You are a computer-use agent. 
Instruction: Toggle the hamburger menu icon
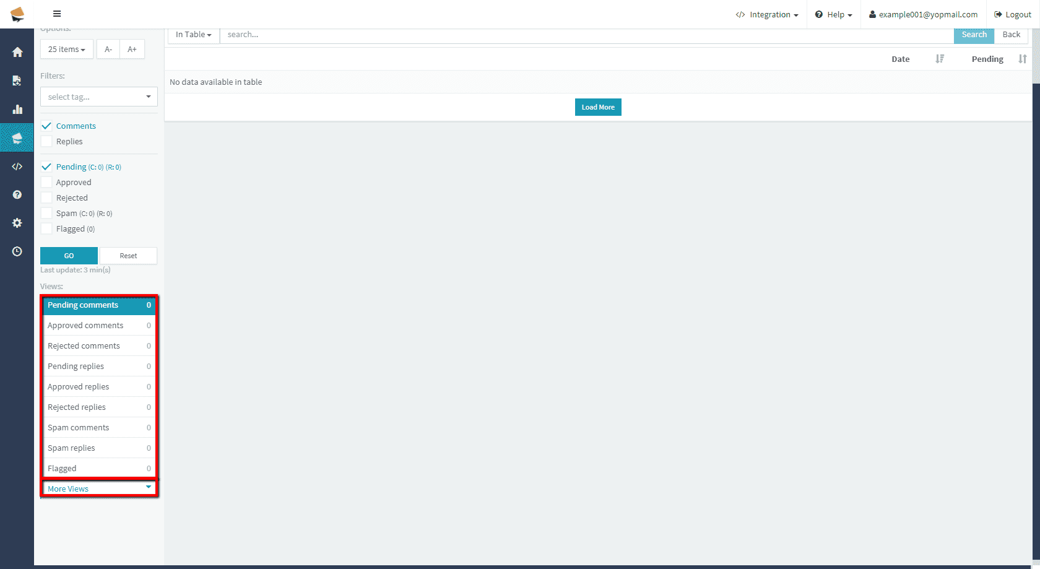tap(57, 14)
